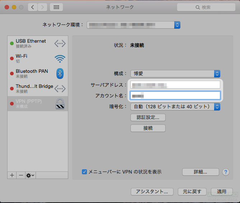Click the サーバアドレス input field

tap(175, 85)
